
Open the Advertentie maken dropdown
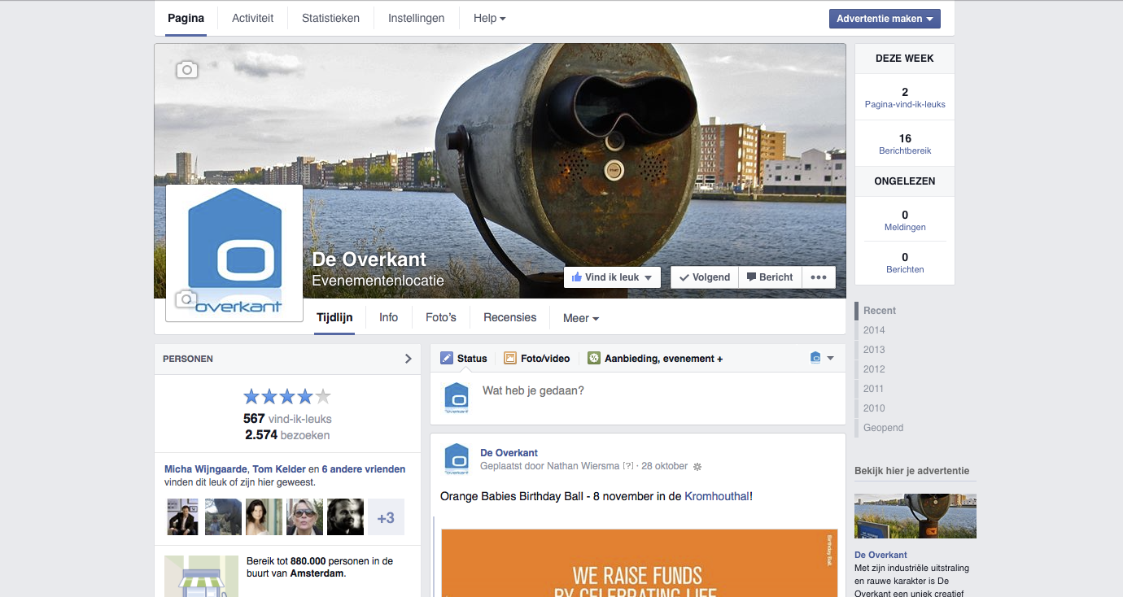(885, 19)
